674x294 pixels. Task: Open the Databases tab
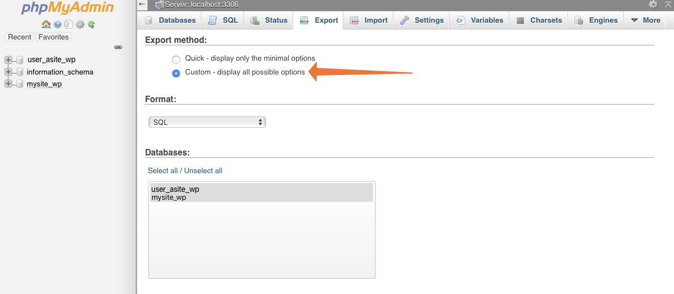click(x=171, y=20)
